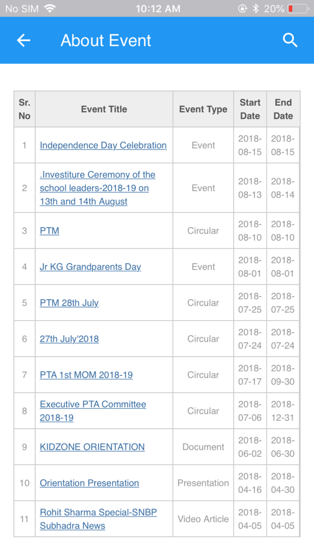Open Rohit Sharma Special-SNBP Subhadra News
Image resolution: width=314 pixels, height=559 pixels.
coord(98,512)
